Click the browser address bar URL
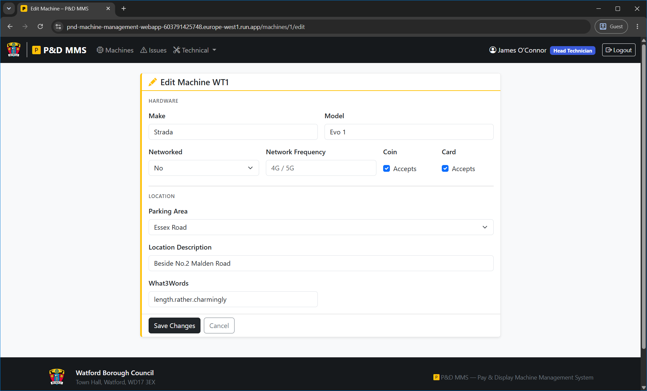The image size is (647, 391). click(186, 27)
